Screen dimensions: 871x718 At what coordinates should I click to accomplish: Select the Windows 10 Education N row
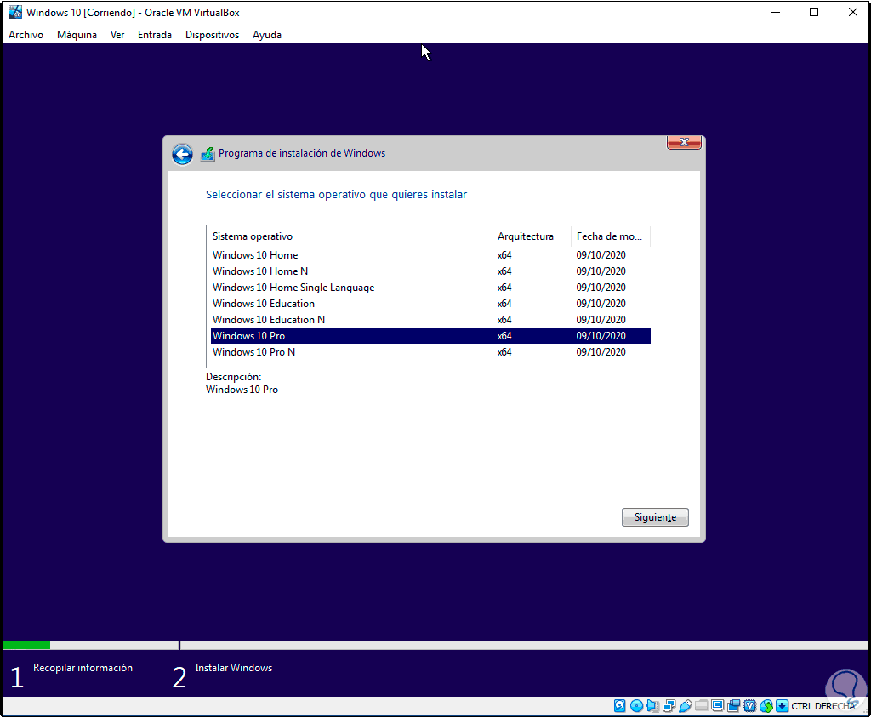430,320
